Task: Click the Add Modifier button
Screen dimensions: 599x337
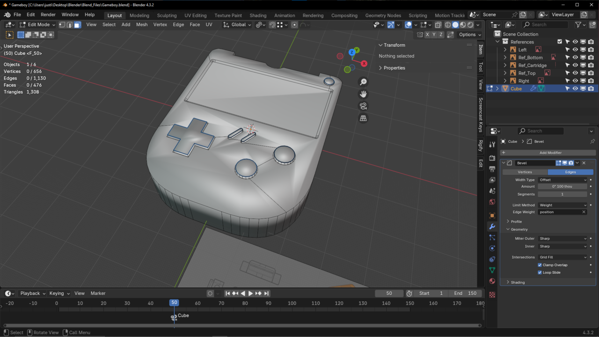Action: (x=548, y=153)
